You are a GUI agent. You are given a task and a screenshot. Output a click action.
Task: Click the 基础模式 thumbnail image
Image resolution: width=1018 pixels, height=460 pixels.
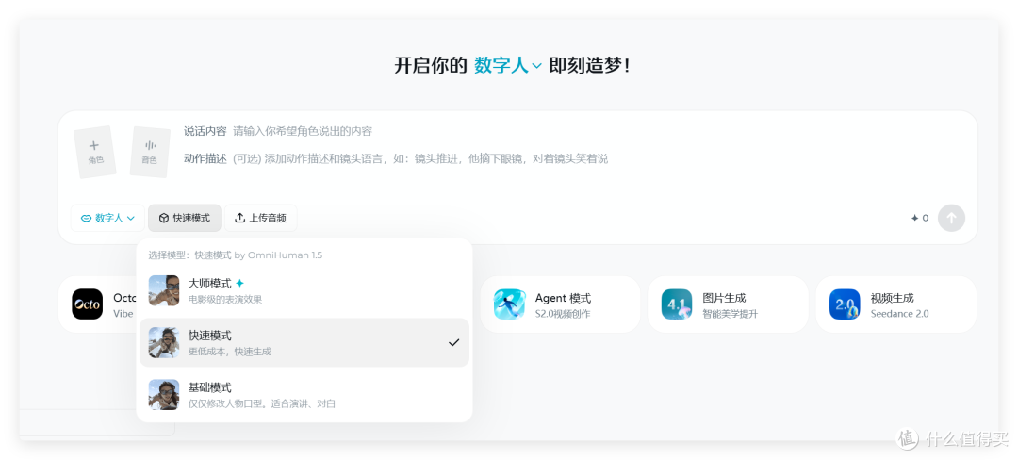(x=164, y=394)
